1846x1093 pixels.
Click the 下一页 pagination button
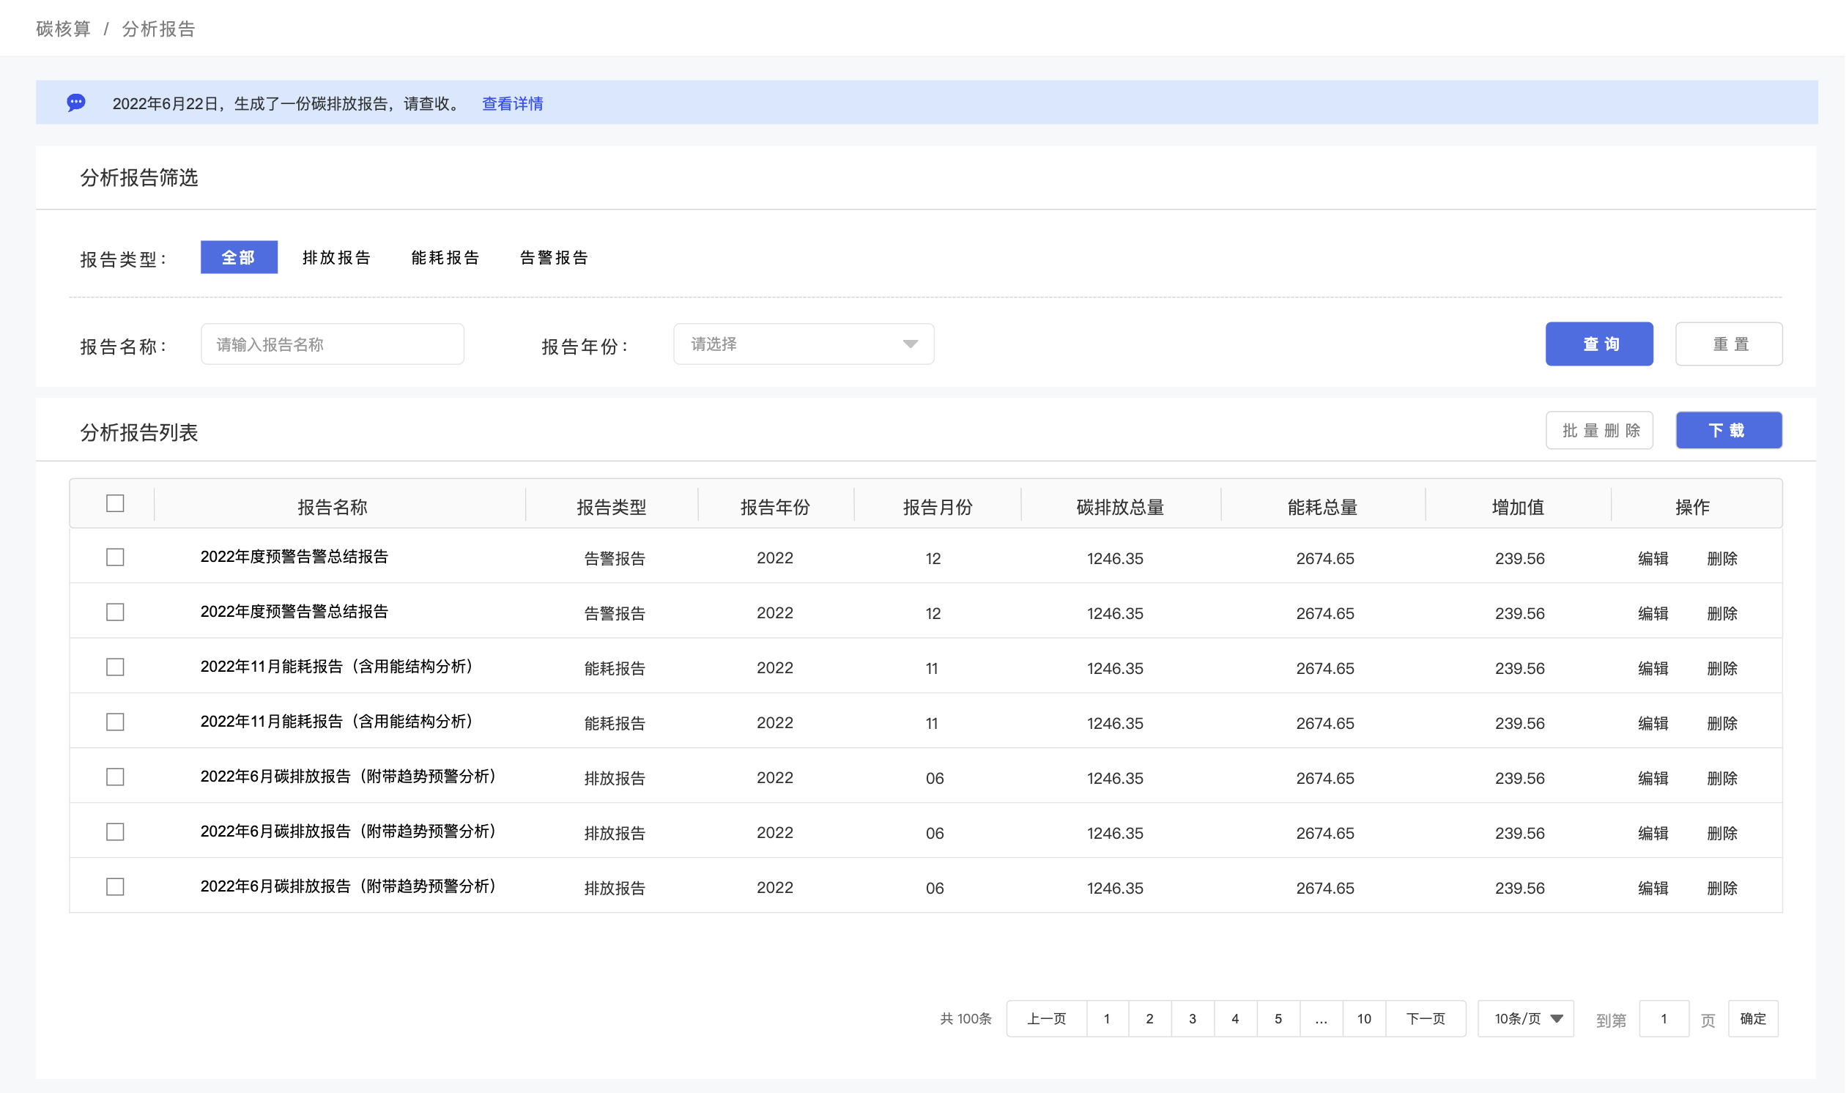pos(1425,1018)
